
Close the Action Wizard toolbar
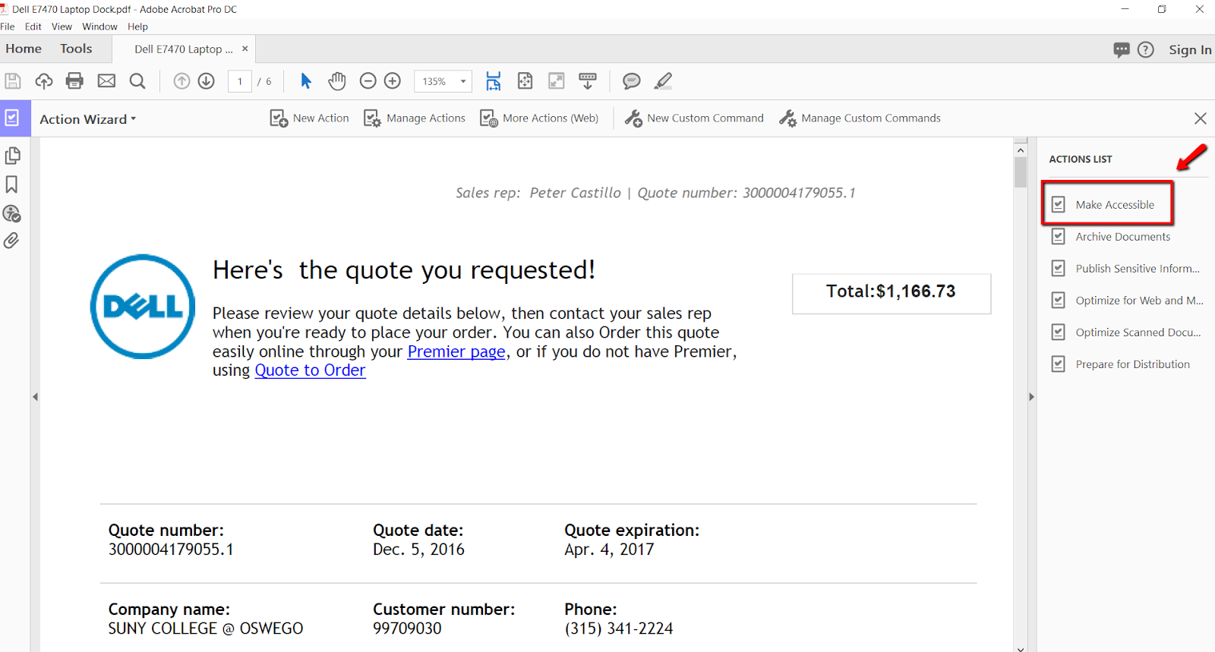[x=1201, y=118]
